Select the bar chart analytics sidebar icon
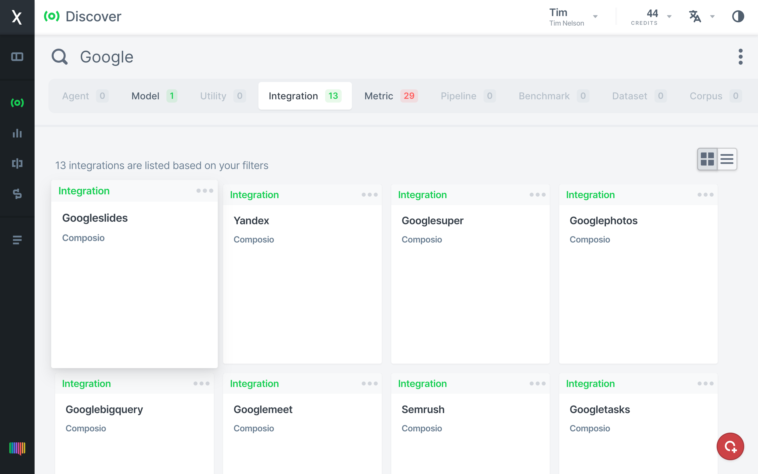This screenshot has height=474, width=758. [x=17, y=133]
